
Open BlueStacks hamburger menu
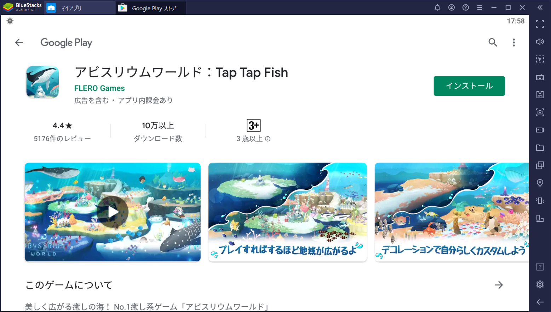click(480, 7)
